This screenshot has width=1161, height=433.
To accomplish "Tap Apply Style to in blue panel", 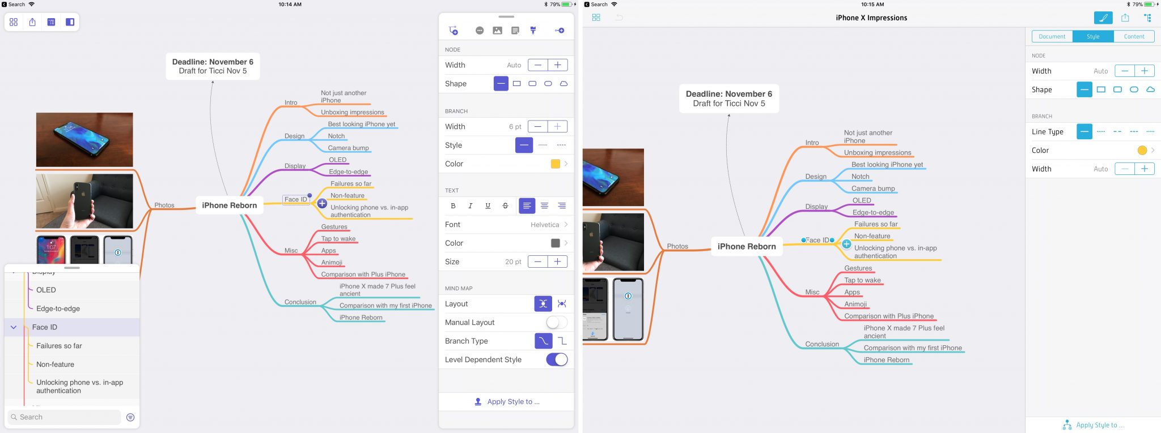I will [1093, 425].
